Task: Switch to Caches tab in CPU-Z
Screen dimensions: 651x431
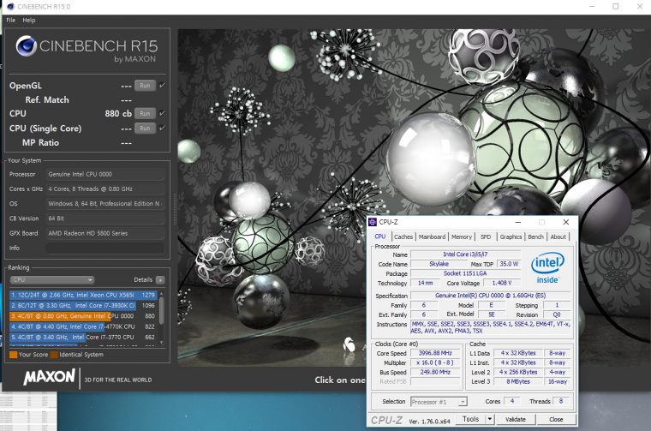Action: [403, 236]
